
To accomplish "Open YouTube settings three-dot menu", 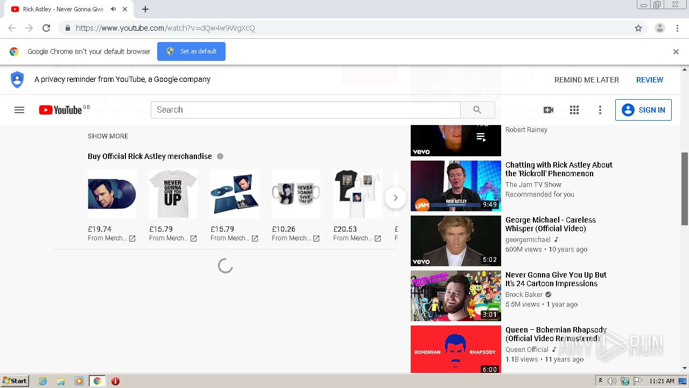I will point(600,110).
